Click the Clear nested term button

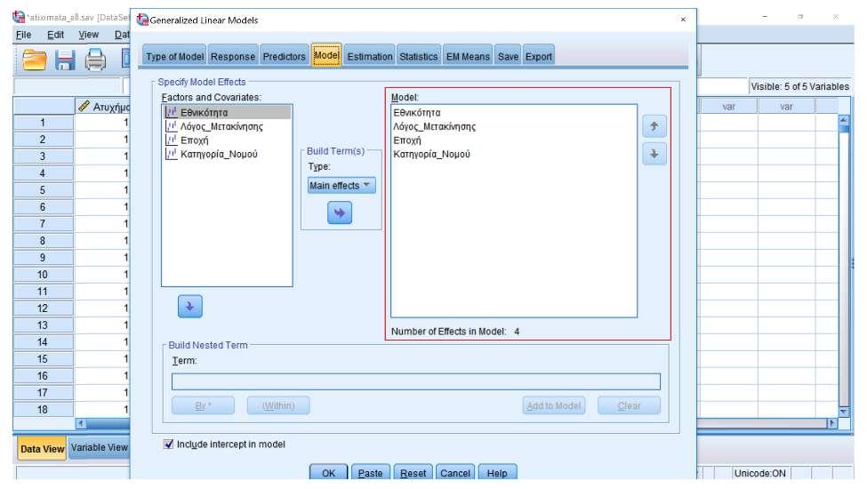coord(629,405)
